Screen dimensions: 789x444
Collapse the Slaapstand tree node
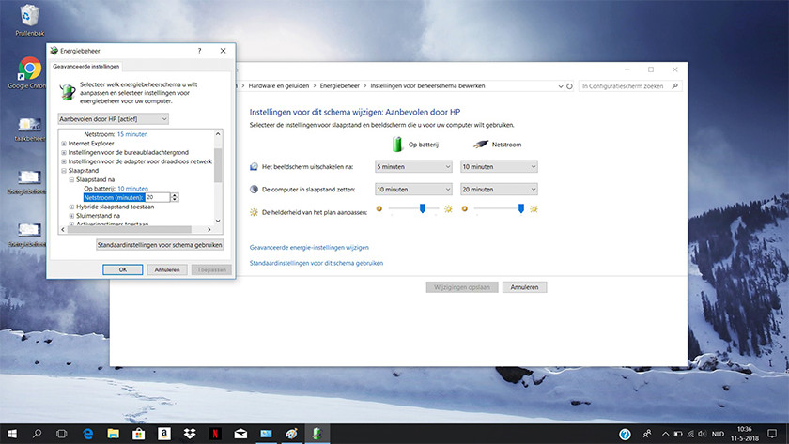point(64,171)
